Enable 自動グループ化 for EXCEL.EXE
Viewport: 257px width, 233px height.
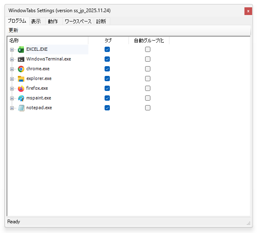point(148,50)
